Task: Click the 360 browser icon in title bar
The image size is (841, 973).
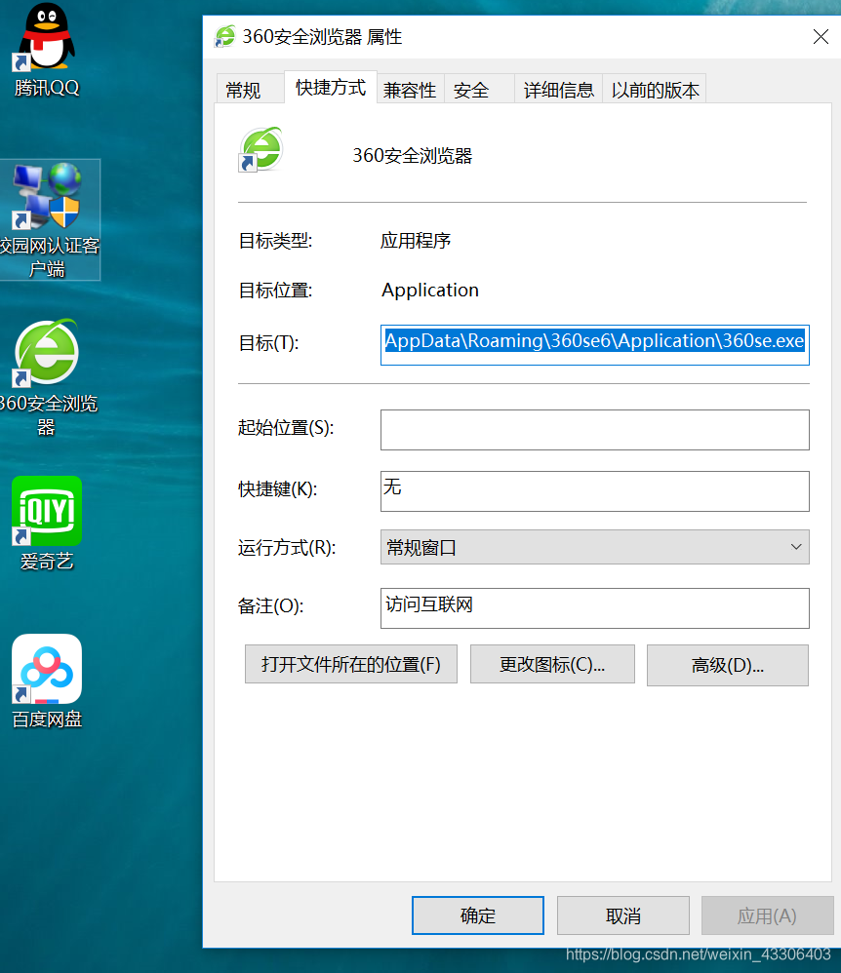Action: pos(224,37)
